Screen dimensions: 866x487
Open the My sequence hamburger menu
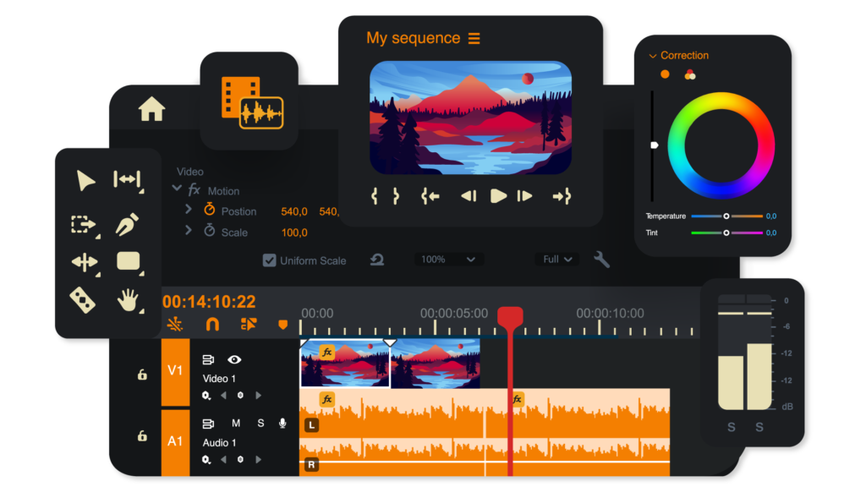pyautogui.click(x=474, y=39)
